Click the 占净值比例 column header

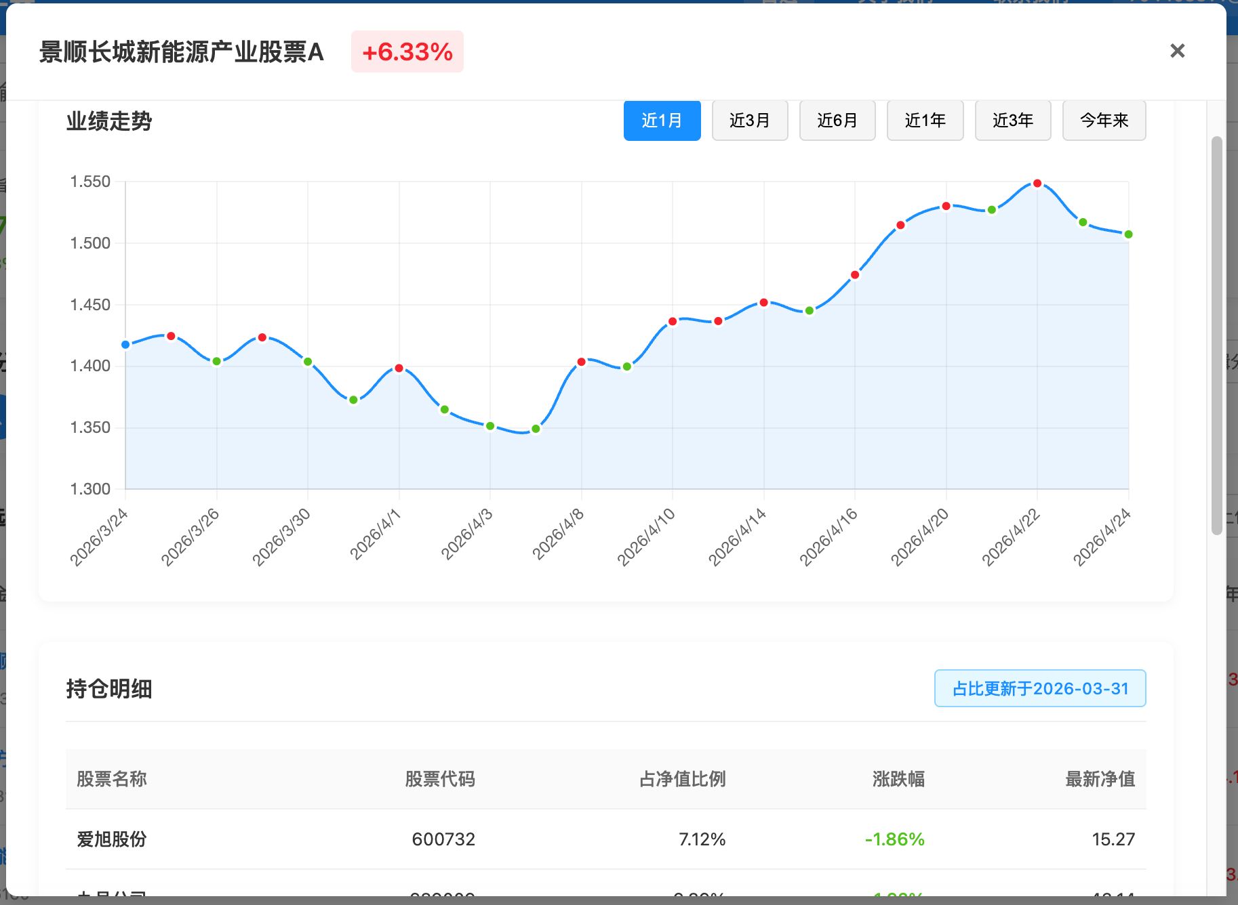682,779
